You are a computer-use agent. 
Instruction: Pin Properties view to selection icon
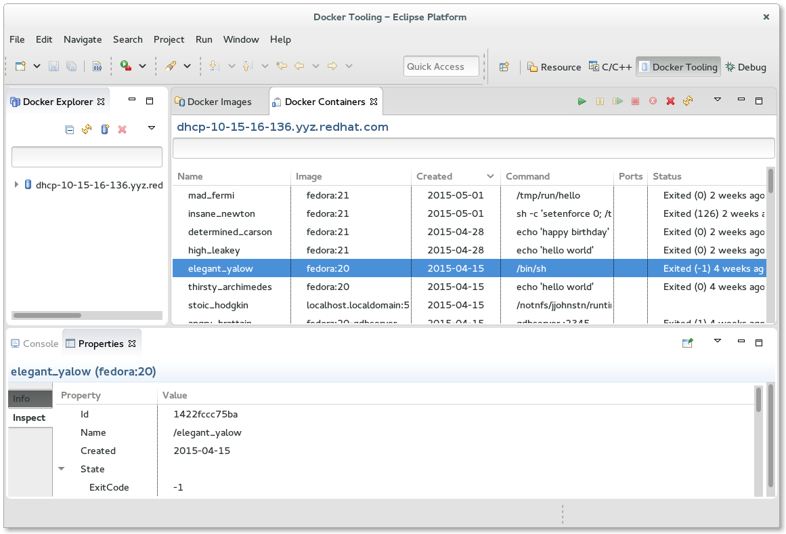pos(687,343)
